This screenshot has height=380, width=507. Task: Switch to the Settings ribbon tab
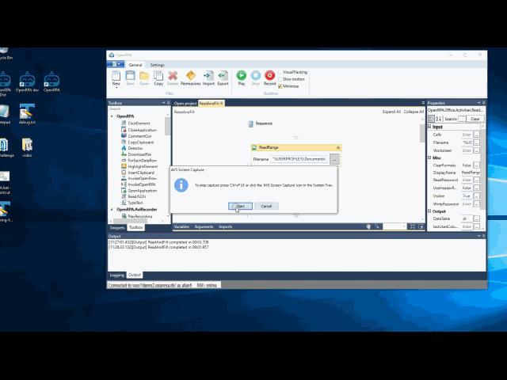pyautogui.click(x=157, y=65)
